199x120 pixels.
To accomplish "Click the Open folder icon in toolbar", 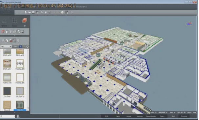I will (30, 12).
